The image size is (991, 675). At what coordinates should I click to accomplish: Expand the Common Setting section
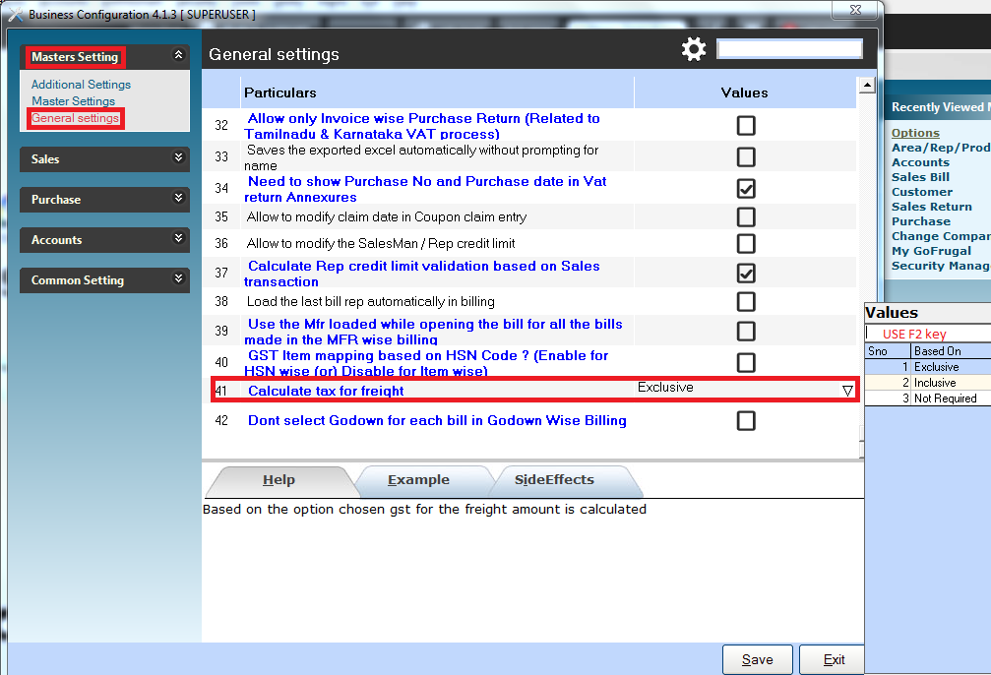click(x=179, y=278)
